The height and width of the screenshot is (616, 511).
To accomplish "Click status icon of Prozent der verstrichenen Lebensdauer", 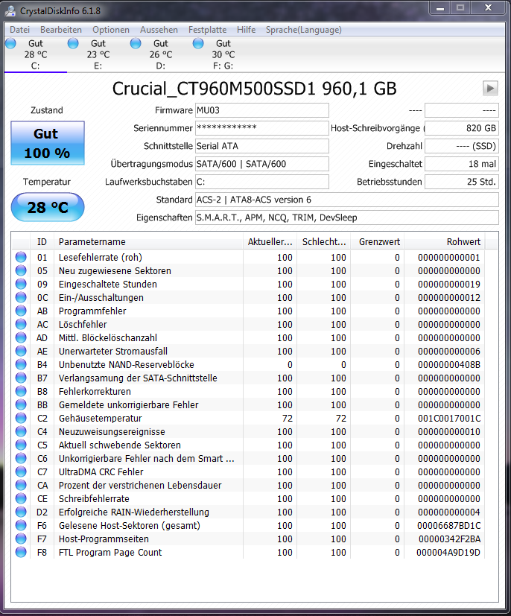I will [x=21, y=485].
